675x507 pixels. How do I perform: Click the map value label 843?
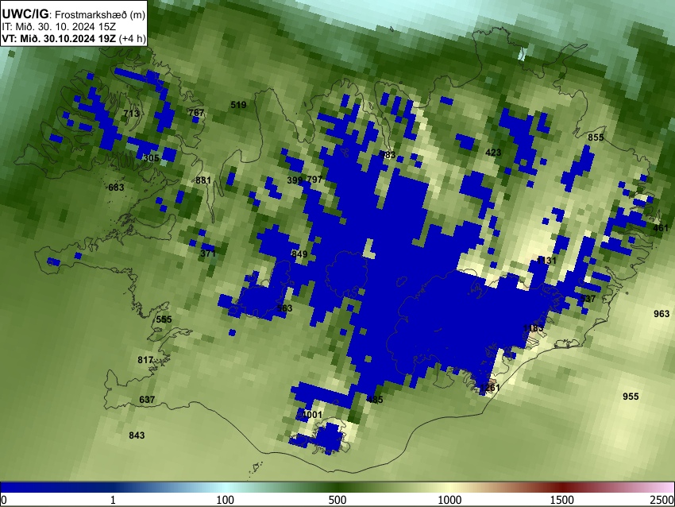point(137,435)
